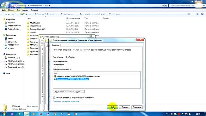Select Компьютер in navigation pane
Image resolution: width=206 pixels, height=116 pixels.
(11, 54)
